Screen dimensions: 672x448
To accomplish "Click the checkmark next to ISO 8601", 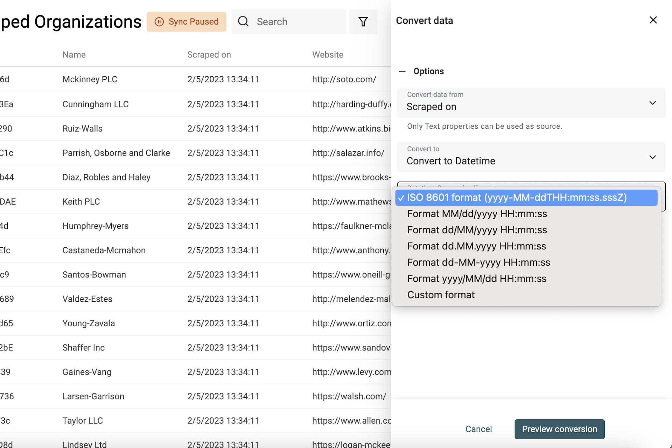I will (401, 198).
